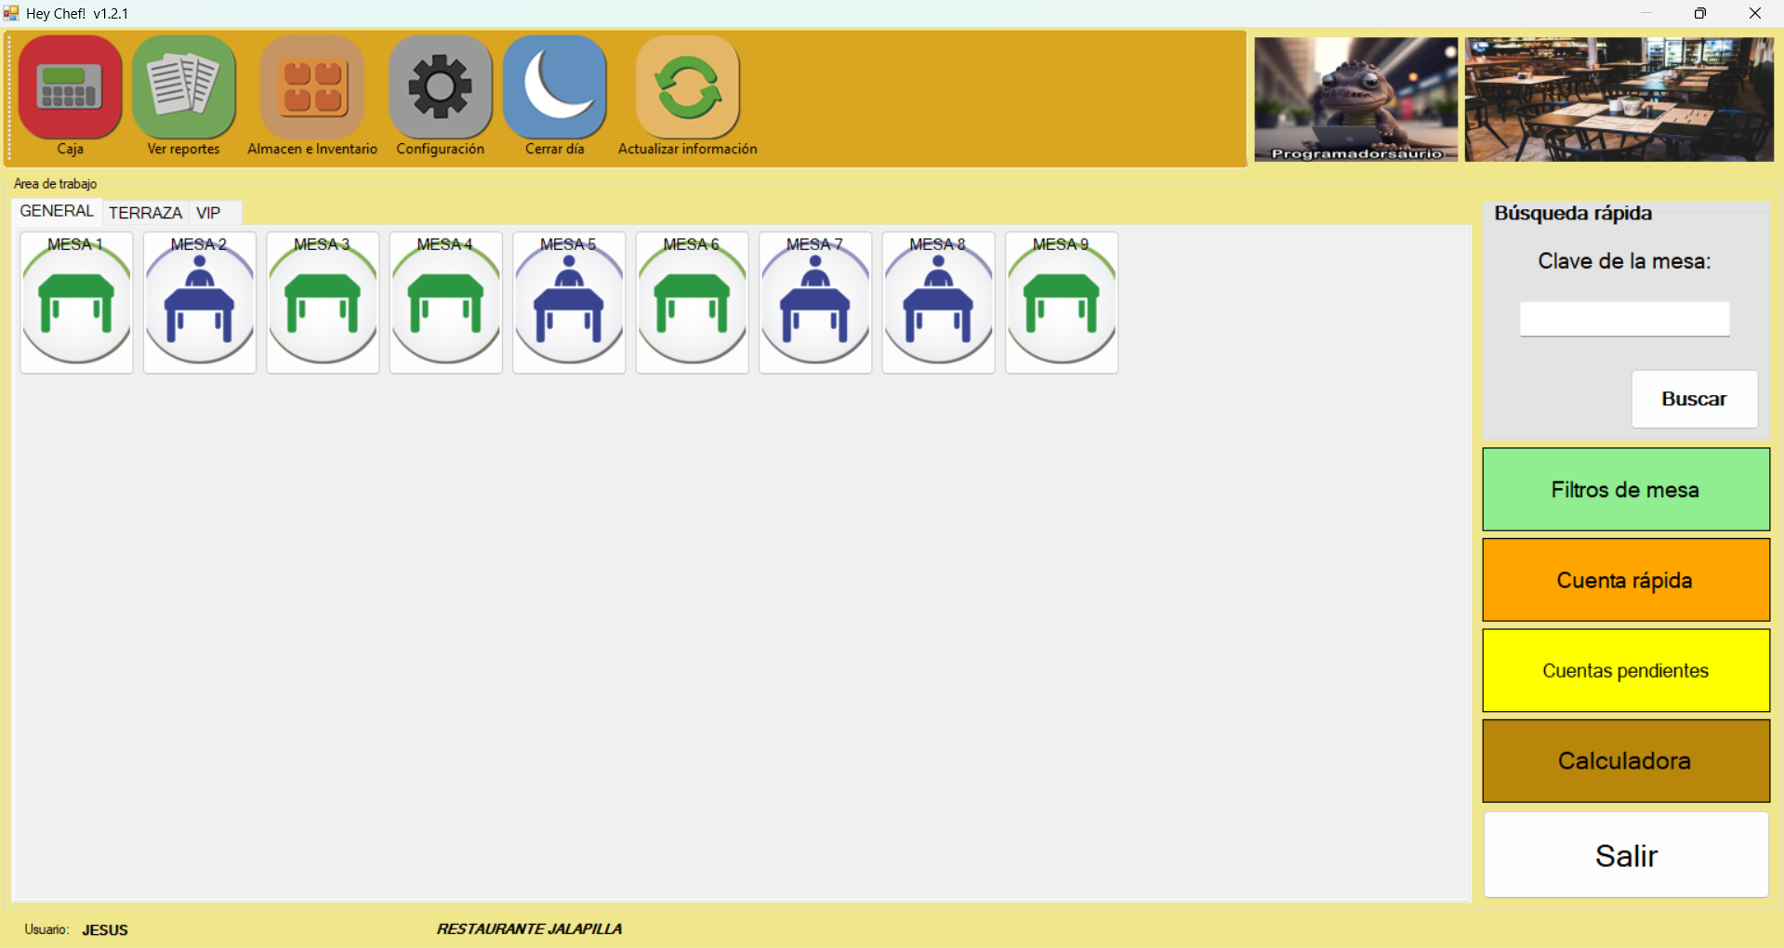Click the Programadorsaurio image
The image size is (1784, 948).
pos(1355,99)
